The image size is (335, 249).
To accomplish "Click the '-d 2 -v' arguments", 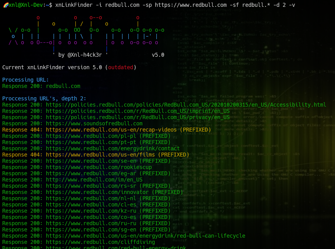I will pos(284,5).
